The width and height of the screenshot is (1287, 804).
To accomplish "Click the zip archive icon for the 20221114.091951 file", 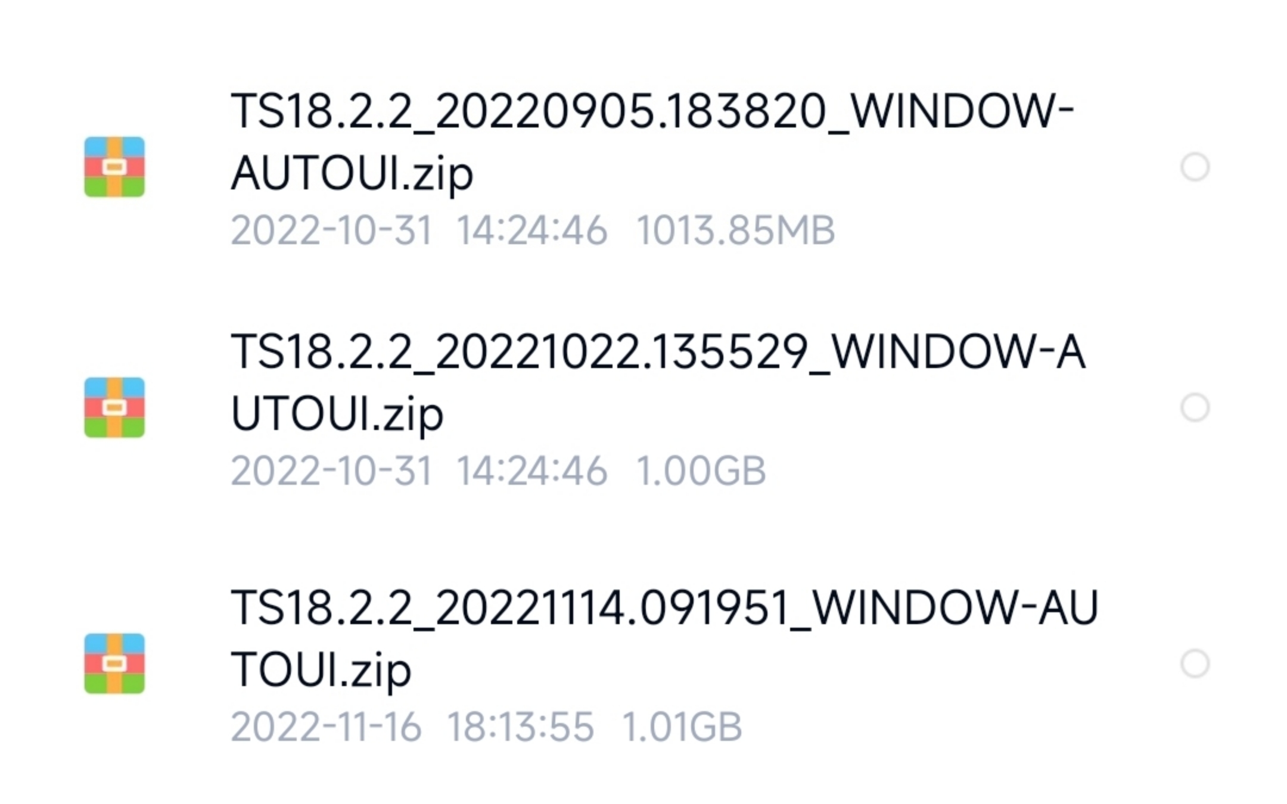I will coord(114,663).
